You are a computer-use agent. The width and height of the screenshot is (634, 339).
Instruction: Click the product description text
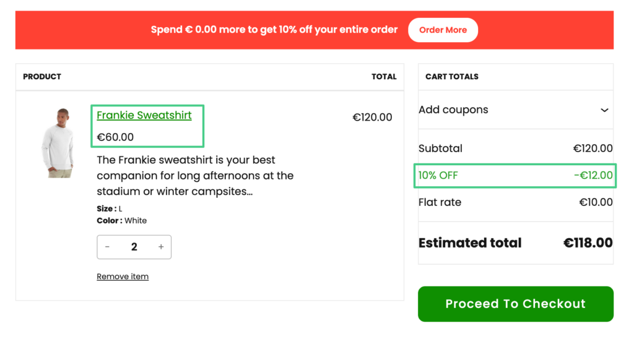195,176
